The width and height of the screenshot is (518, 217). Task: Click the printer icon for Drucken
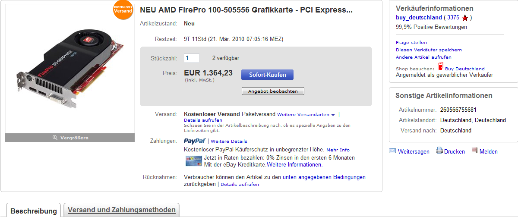click(x=439, y=151)
